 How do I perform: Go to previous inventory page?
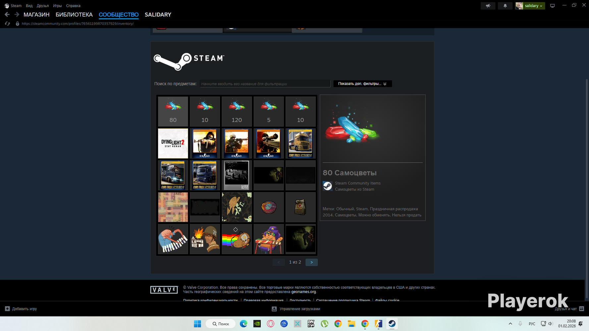[x=279, y=262]
